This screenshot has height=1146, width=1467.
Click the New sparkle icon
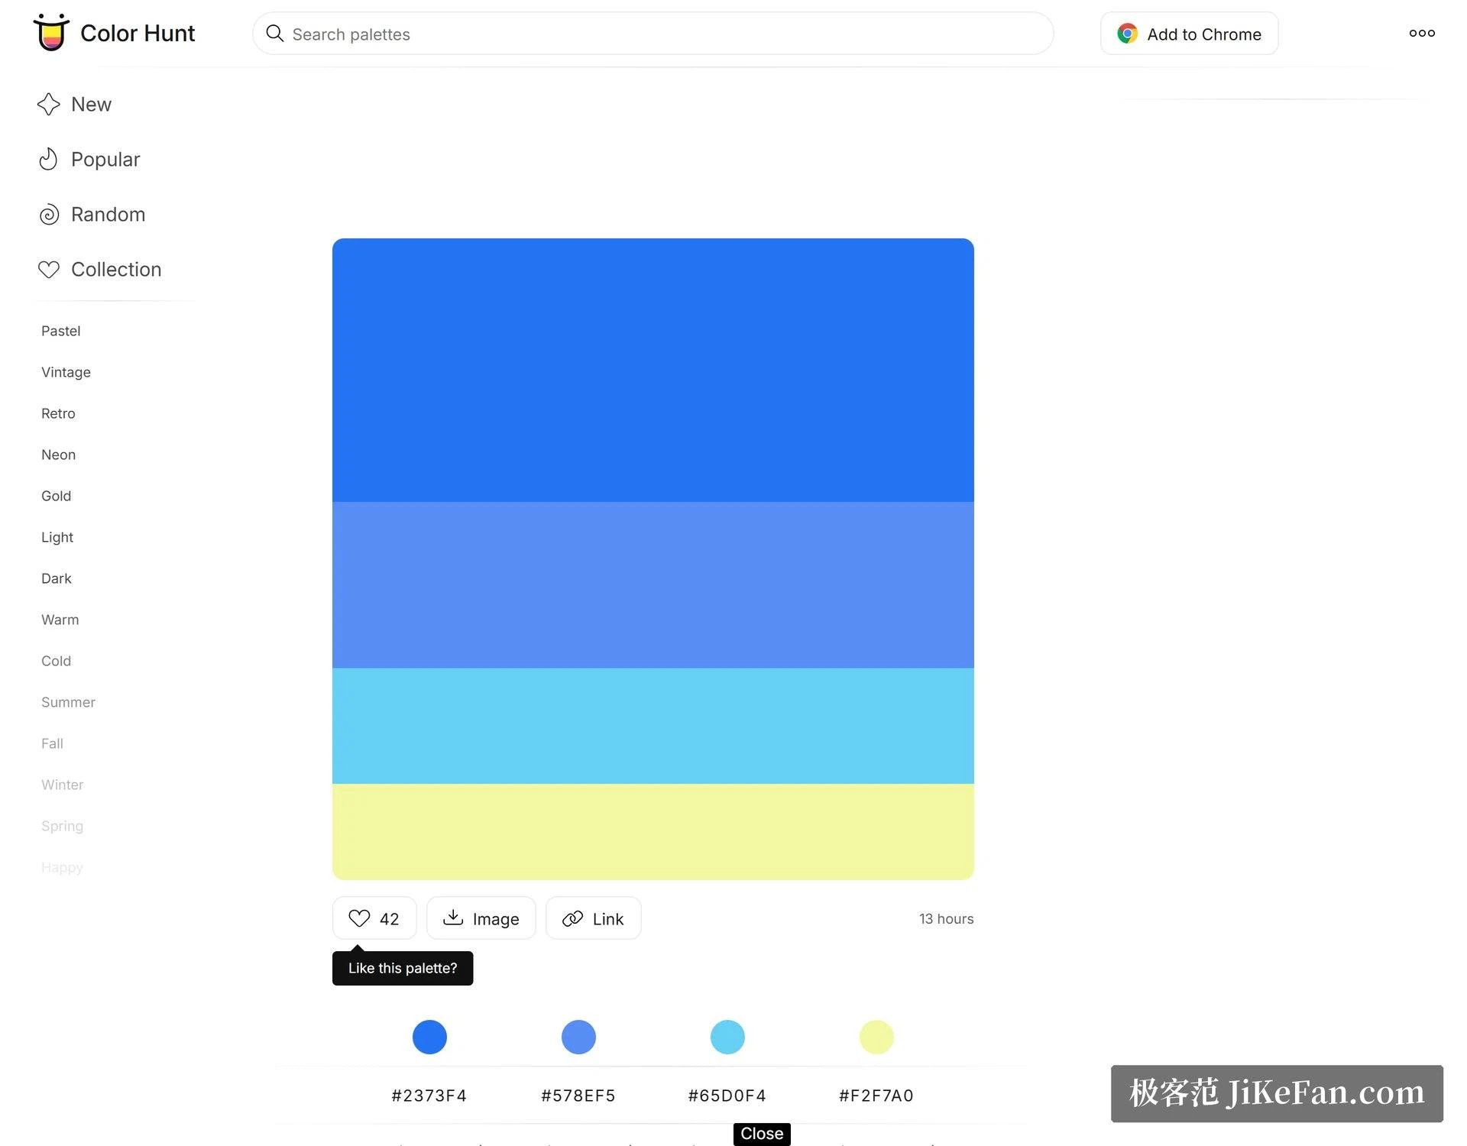(49, 104)
